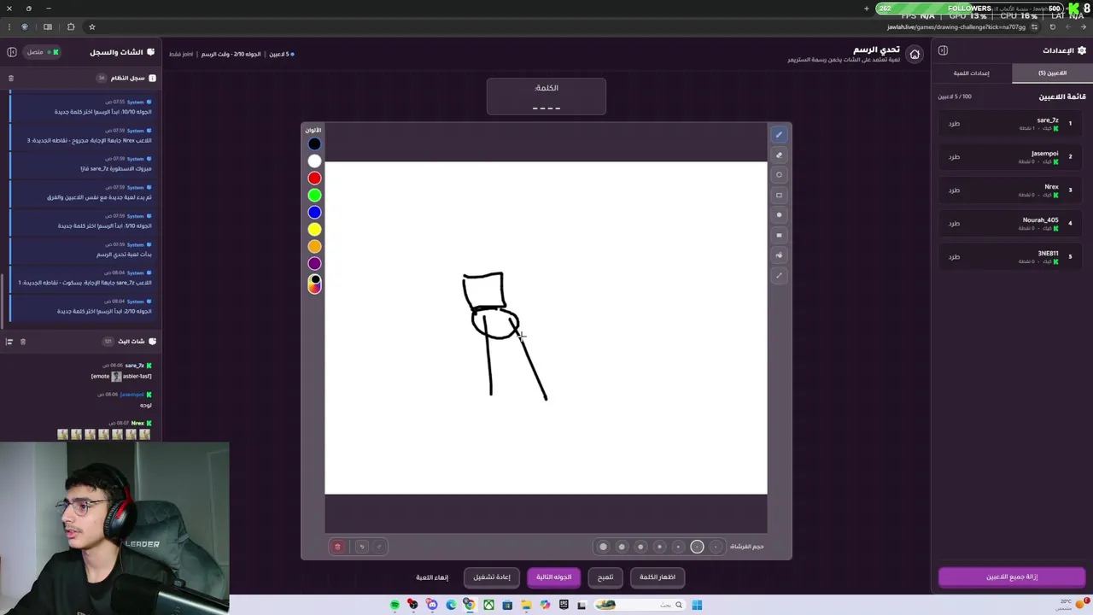Kick player sare_7z with طرد

[x=954, y=123]
